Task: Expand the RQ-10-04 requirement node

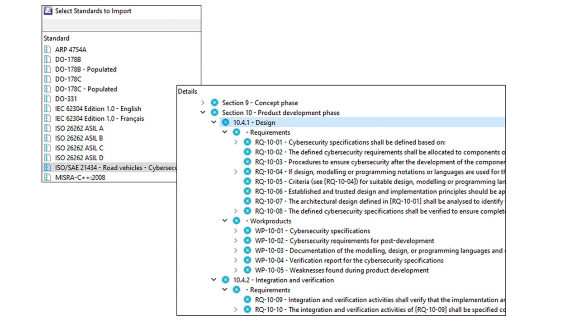Action: tap(236, 172)
